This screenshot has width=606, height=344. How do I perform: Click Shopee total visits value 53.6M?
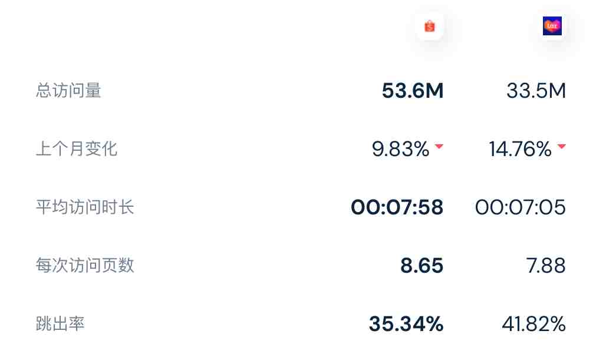(x=413, y=91)
